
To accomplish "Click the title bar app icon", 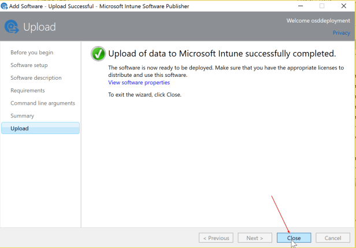I will (x=4, y=6).
